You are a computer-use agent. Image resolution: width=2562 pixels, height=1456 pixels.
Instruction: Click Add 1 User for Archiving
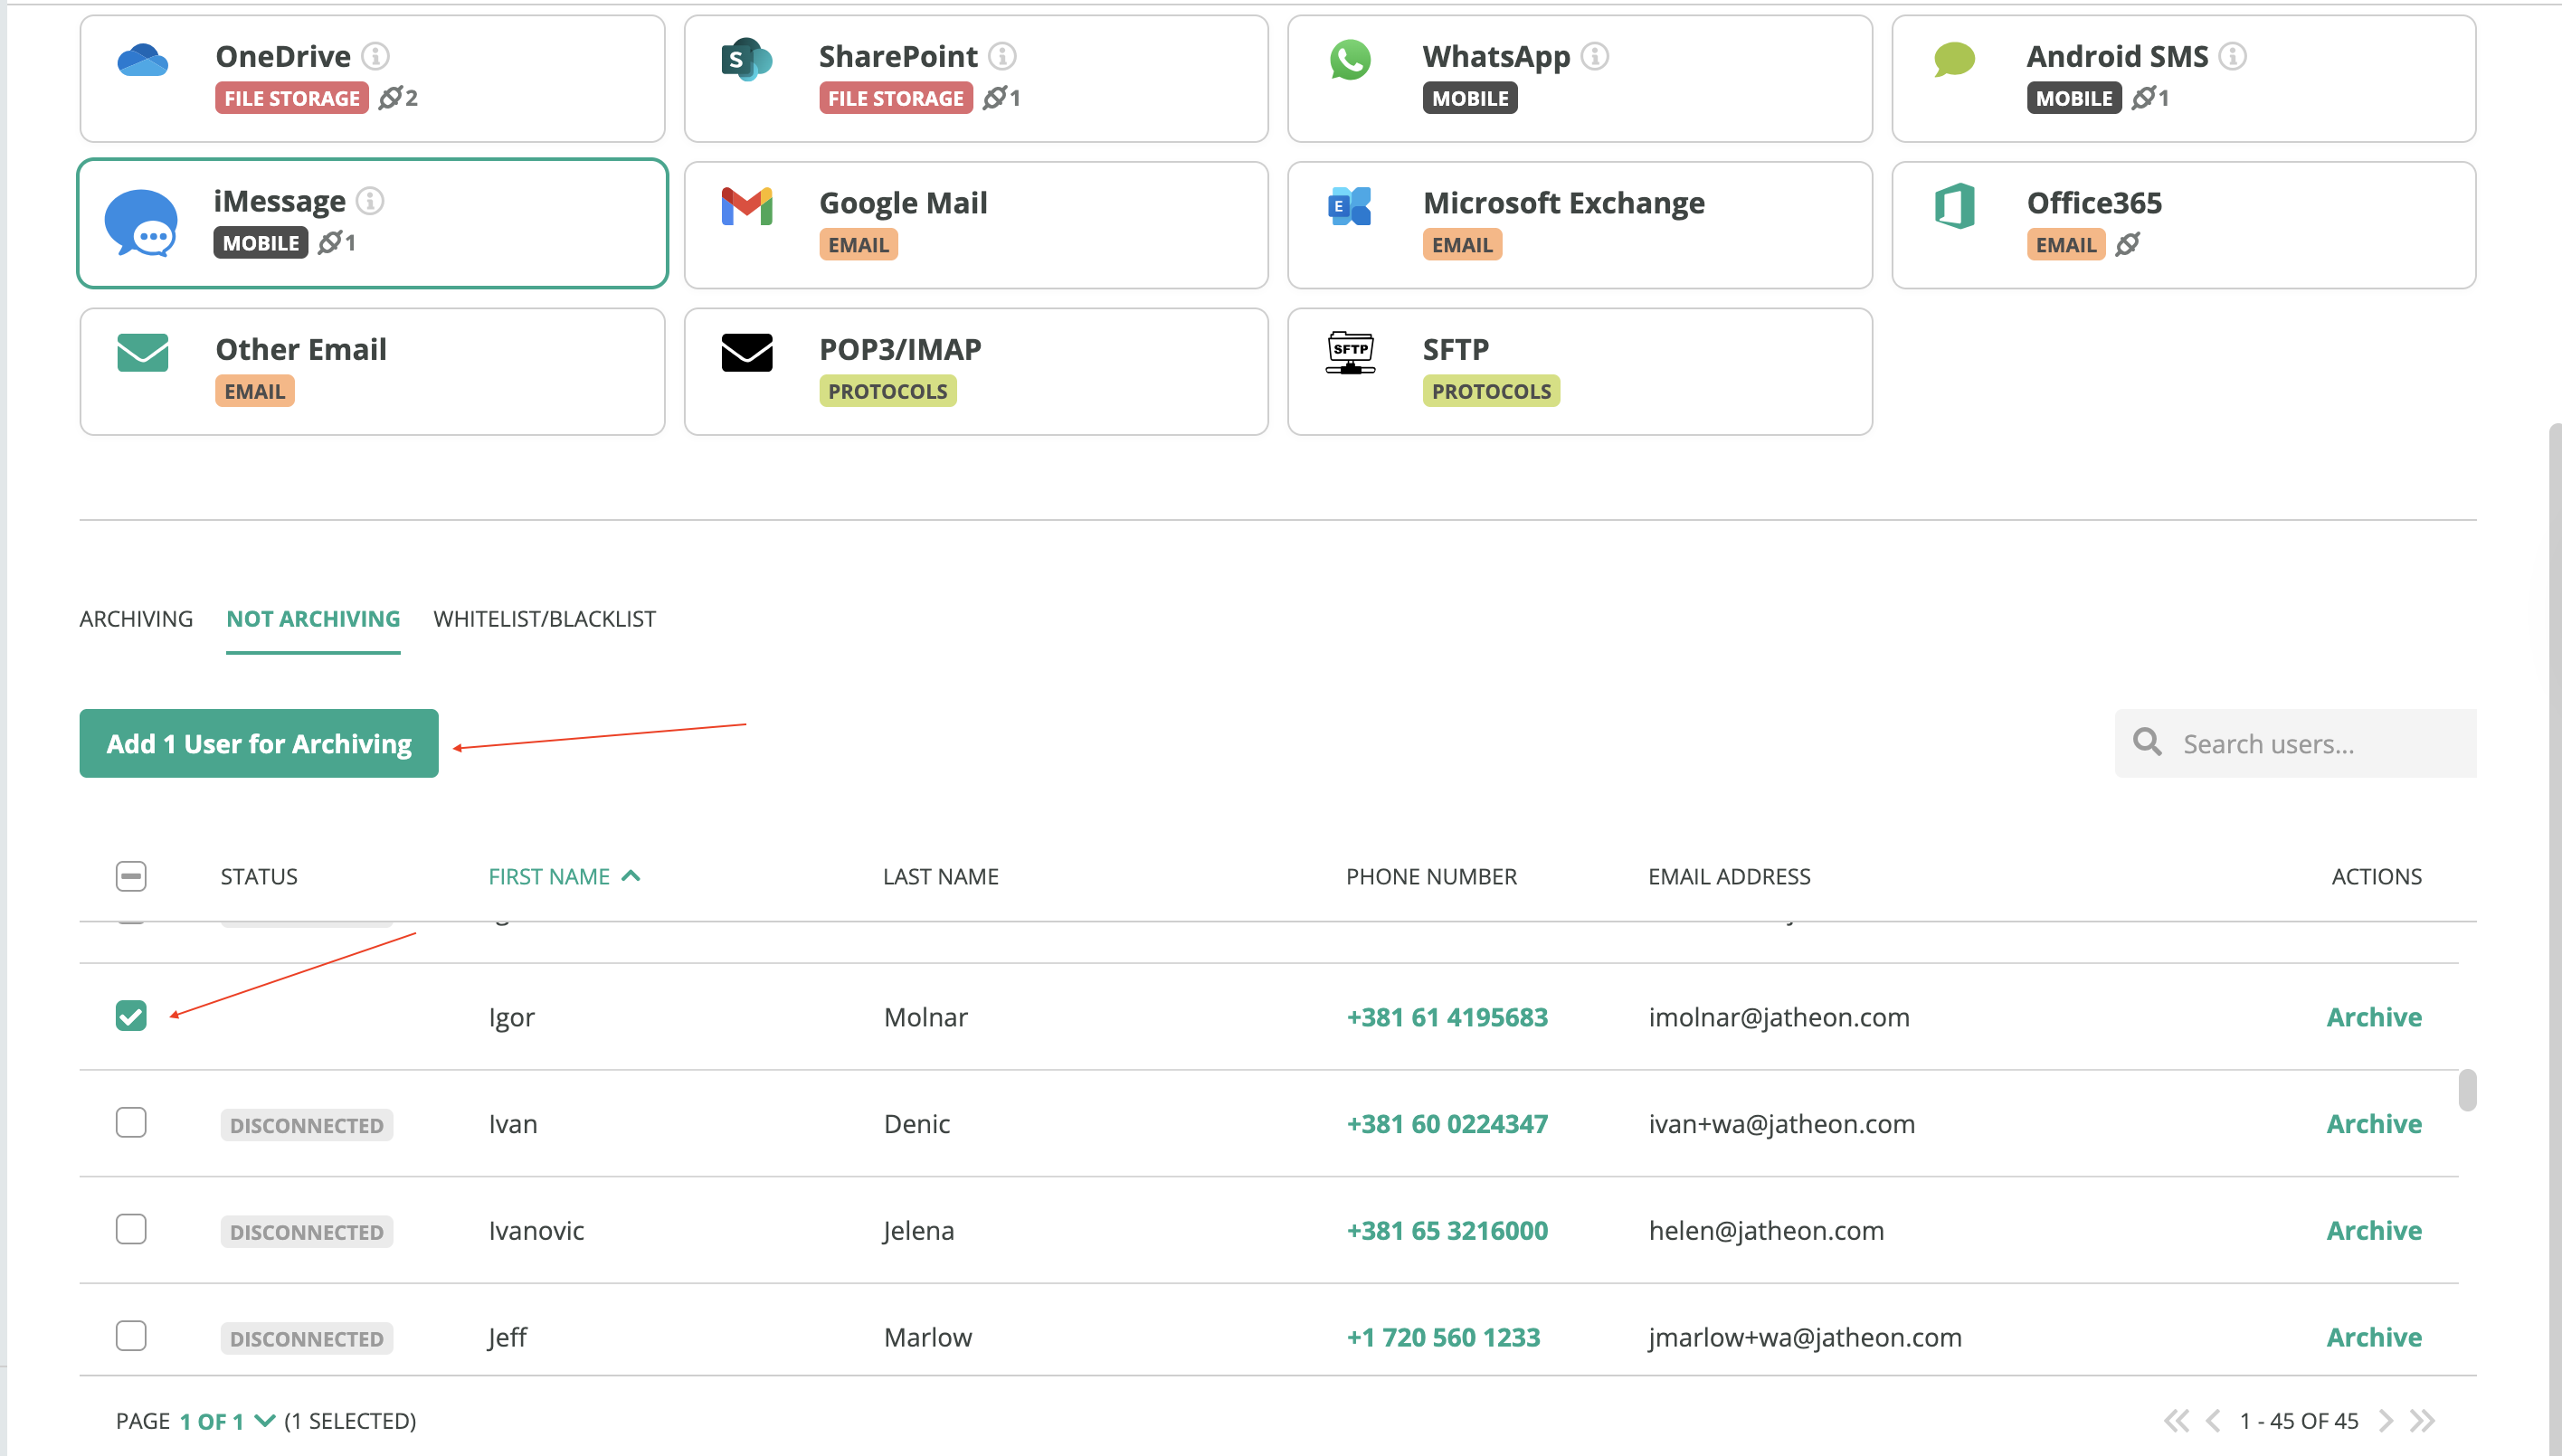tap(259, 743)
